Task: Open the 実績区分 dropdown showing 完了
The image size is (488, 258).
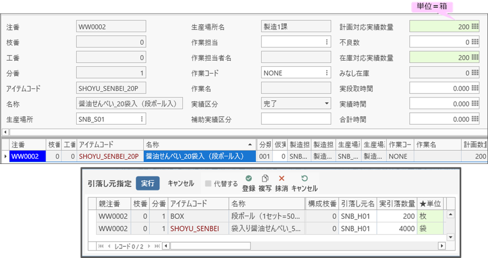Action: (296, 103)
